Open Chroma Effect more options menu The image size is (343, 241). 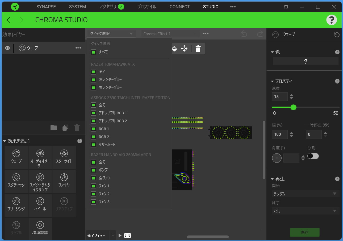[206, 34]
